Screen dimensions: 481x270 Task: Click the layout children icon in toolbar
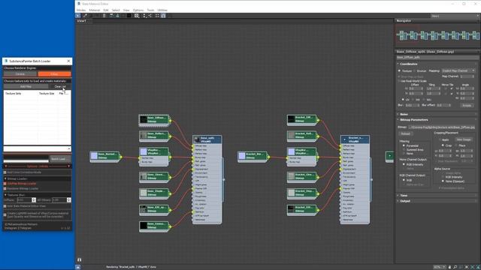pos(150,15)
